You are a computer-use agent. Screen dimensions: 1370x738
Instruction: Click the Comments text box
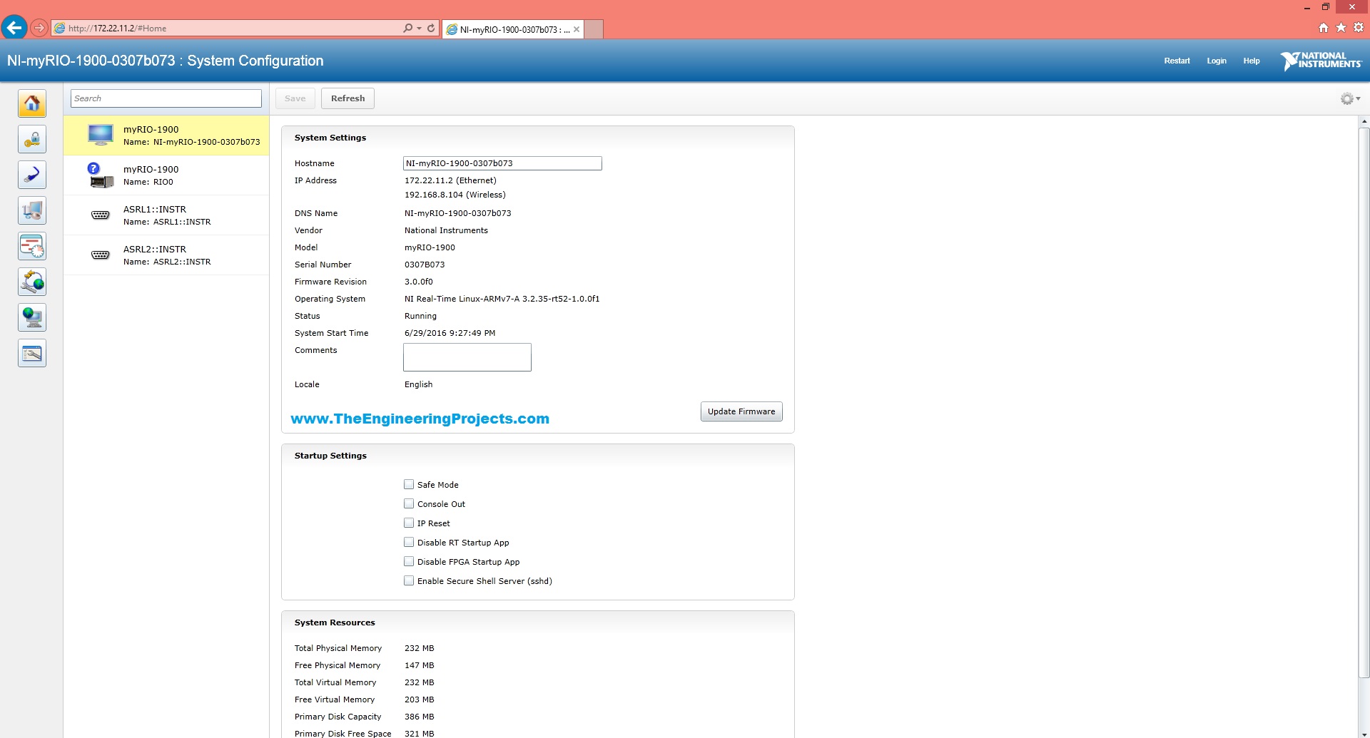pos(467,357)
